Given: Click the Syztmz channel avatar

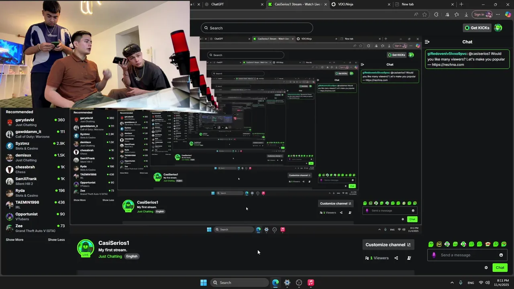Looking at the screenshot, I should pyautogui.click(x=10, y=146).
